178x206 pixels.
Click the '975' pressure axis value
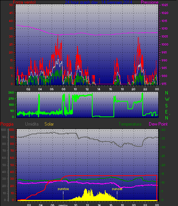[x=164, y=84]
